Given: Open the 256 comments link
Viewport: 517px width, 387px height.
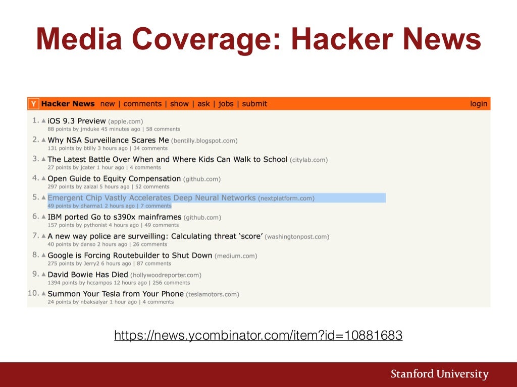Looking at the screenshot, I should click(171, 283).
